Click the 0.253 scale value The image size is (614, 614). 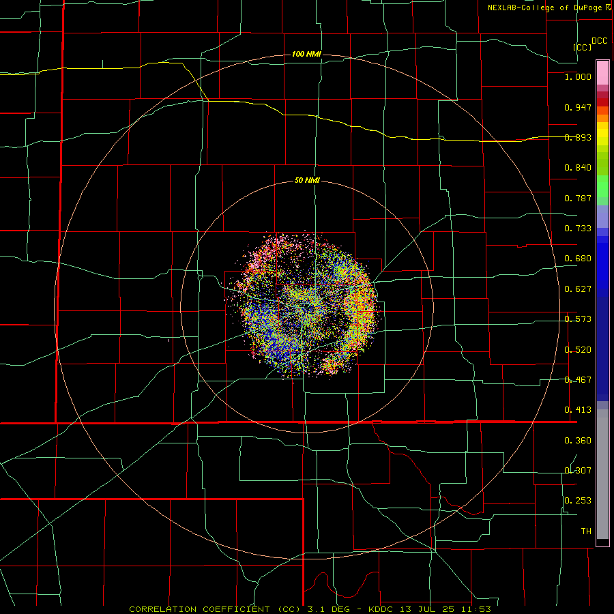click(x=578, y=501)
